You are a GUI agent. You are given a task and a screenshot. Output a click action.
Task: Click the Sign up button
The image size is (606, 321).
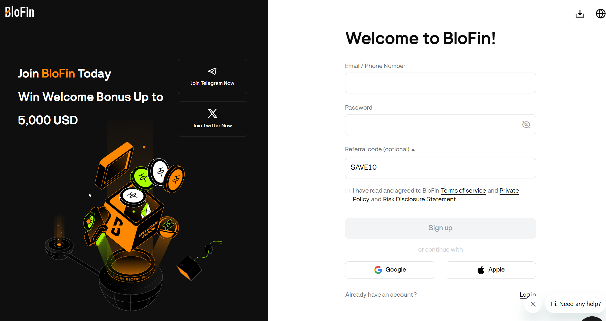(x=440, y=228)
